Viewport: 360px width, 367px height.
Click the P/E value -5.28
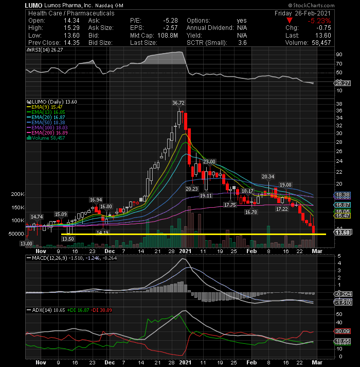[x=170, y=21]
